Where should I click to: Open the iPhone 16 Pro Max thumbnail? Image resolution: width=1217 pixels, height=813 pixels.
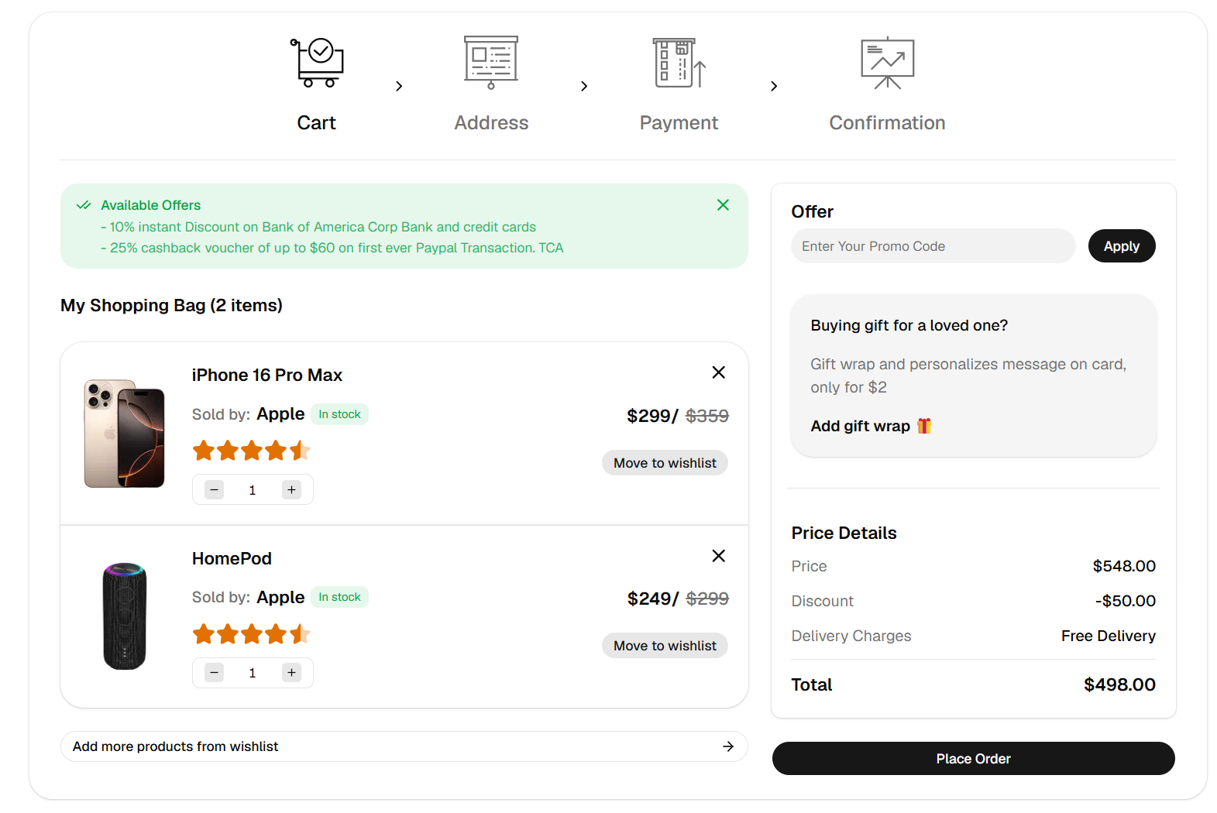[125, 434]
